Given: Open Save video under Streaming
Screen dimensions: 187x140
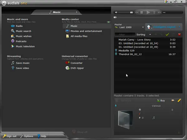Looking at the screenshot, I should [x=20, y=68].
